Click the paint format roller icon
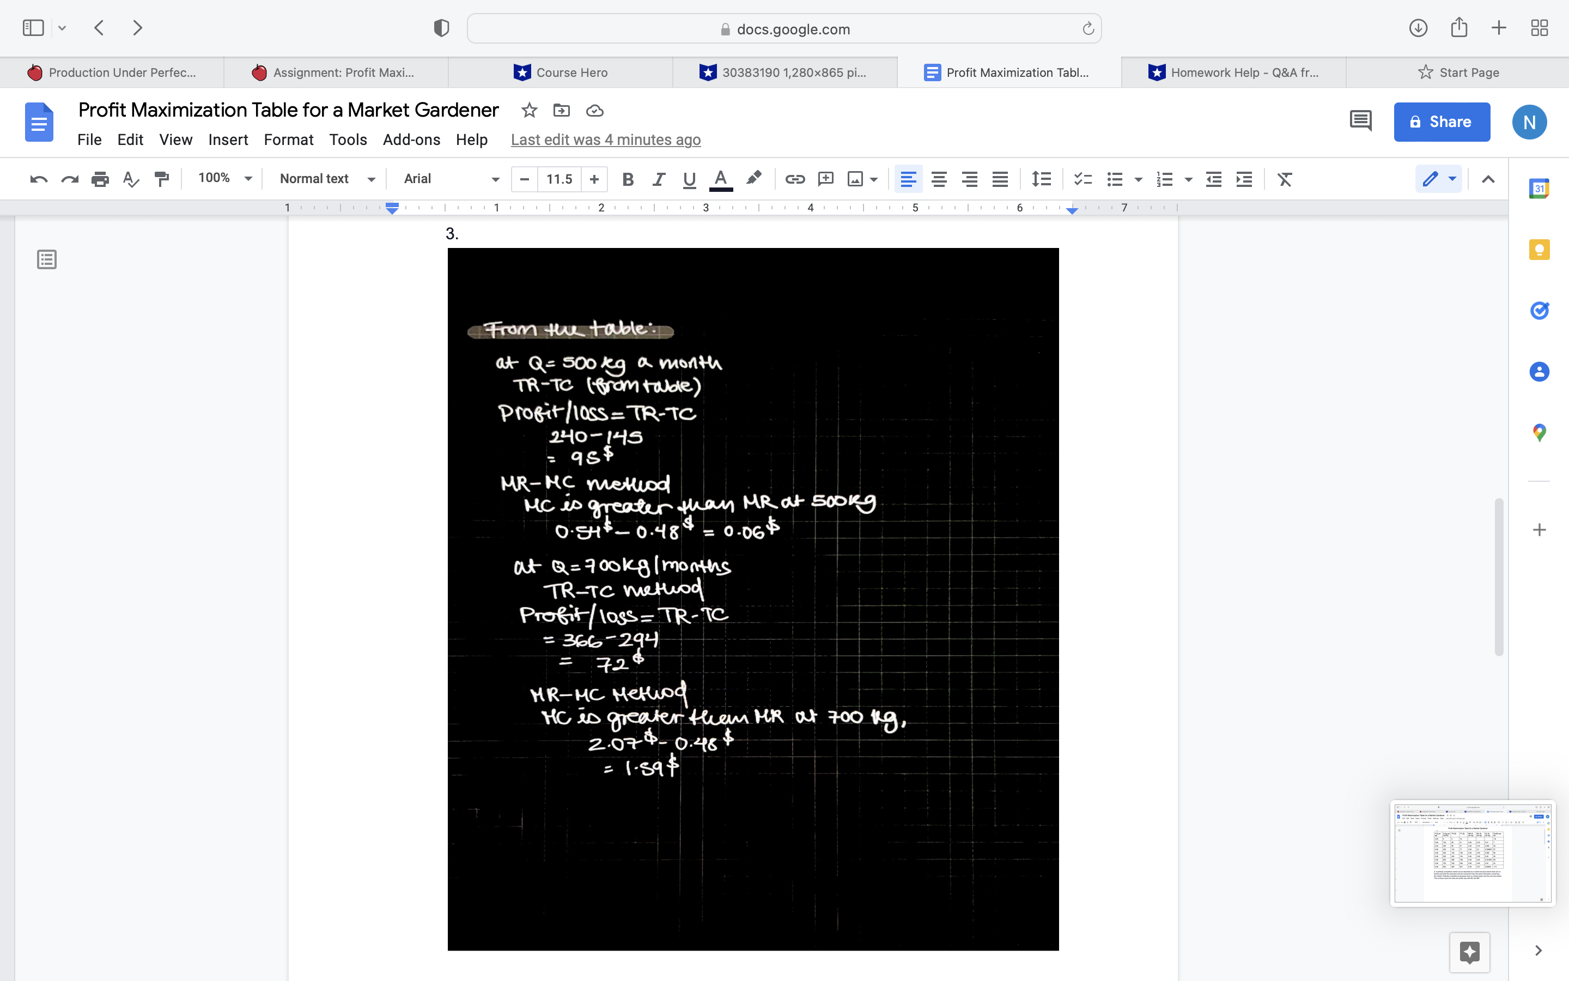The image size is (1569, 981). pyautogui.click(x=161, y=179)
